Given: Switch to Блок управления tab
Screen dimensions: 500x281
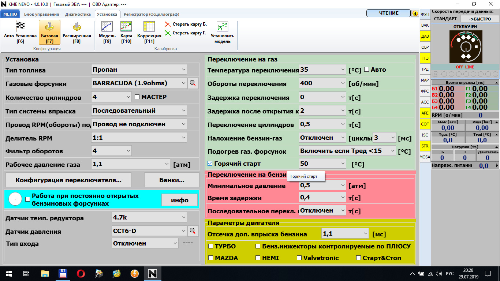Looking at the screenshot, I should [x=41, y=14].
